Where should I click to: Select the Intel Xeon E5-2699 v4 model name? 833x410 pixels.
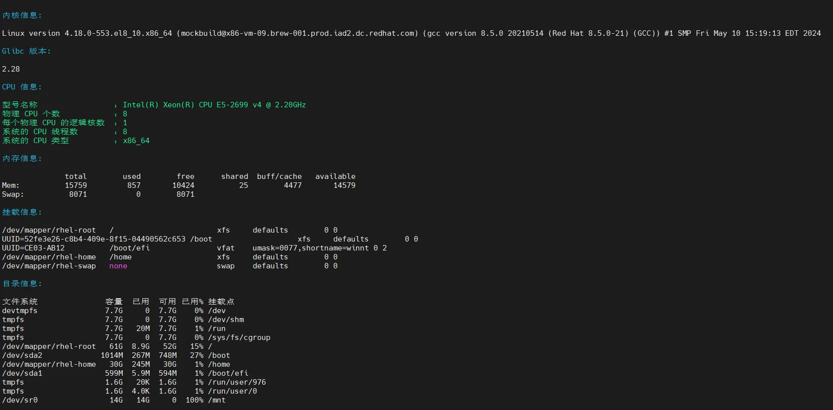[x=214, y=105]
